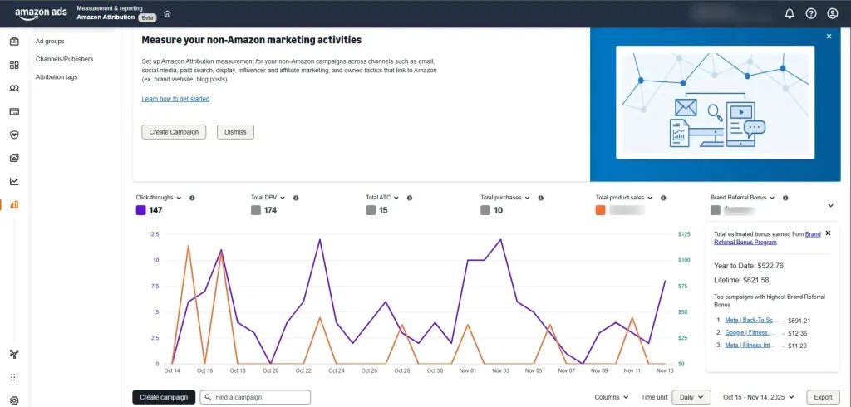Open the Total product sales dropdown

[624, 198]
